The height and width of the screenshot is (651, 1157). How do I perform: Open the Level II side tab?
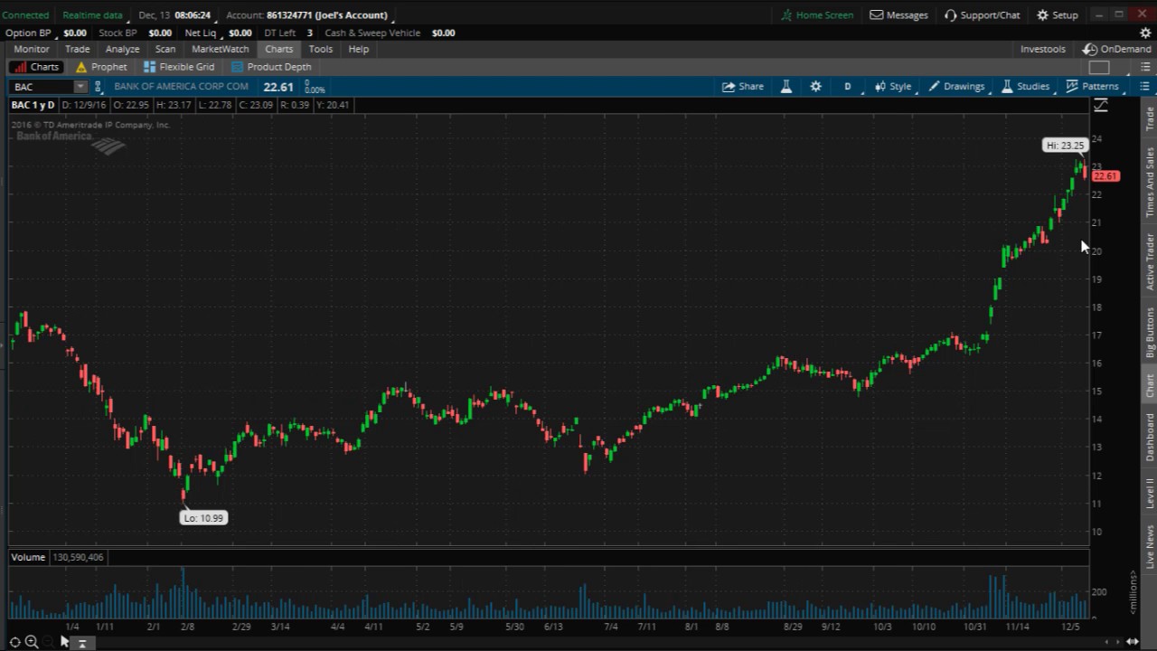tap(1150, 493)
